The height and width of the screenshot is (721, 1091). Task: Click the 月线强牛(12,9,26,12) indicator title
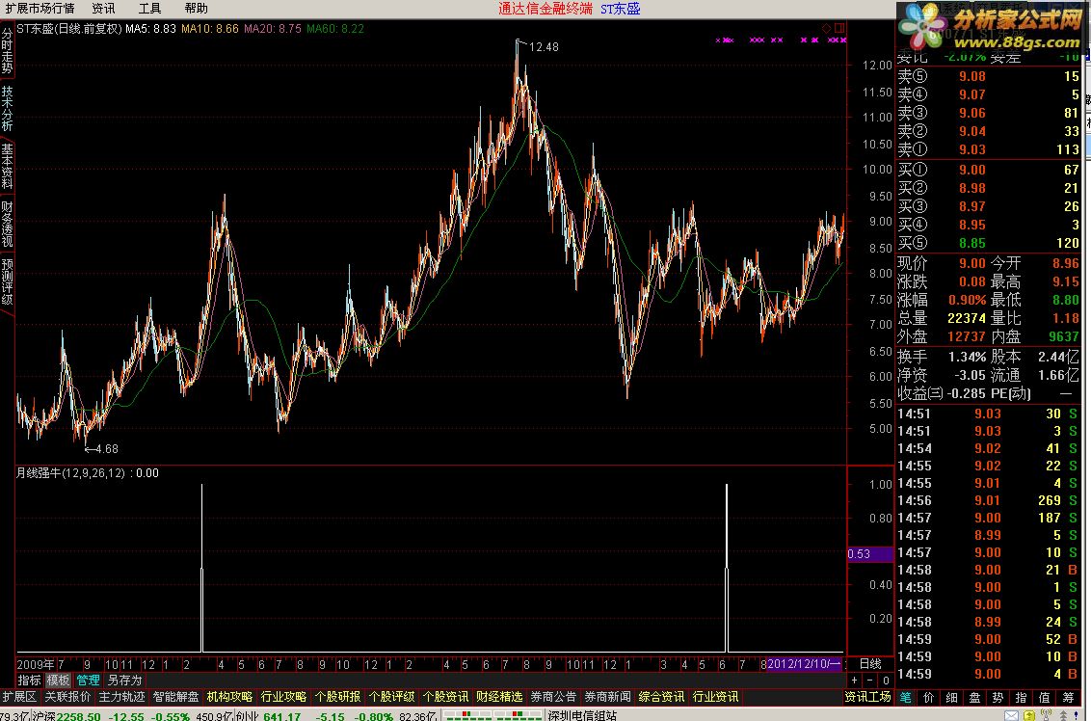70,473
